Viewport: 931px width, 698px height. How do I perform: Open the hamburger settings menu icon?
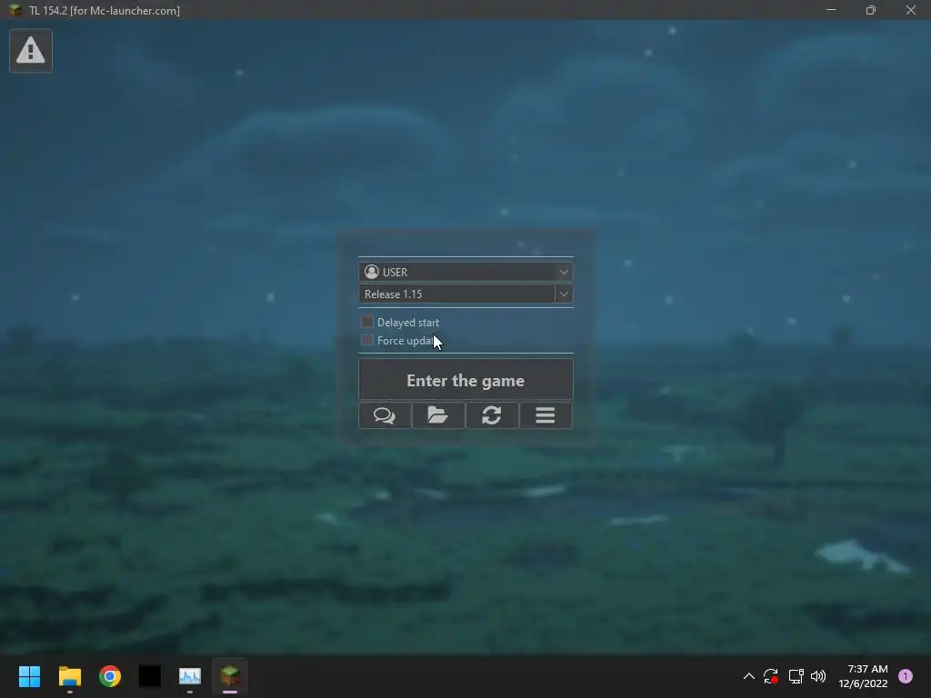point(546,415)
